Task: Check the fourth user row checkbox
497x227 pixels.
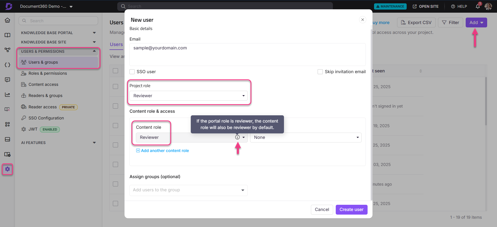Action: [x=115, y=145]
